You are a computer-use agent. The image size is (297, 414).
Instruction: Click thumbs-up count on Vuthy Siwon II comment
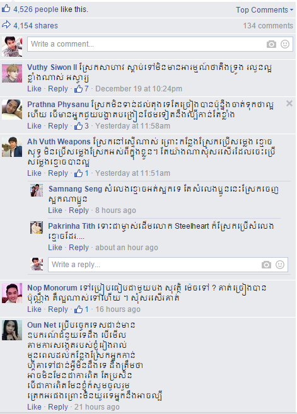81,89
